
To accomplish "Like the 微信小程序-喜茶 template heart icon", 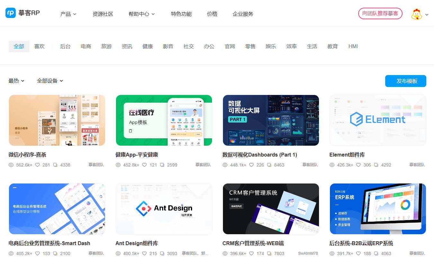I will (x=37, y=165).
